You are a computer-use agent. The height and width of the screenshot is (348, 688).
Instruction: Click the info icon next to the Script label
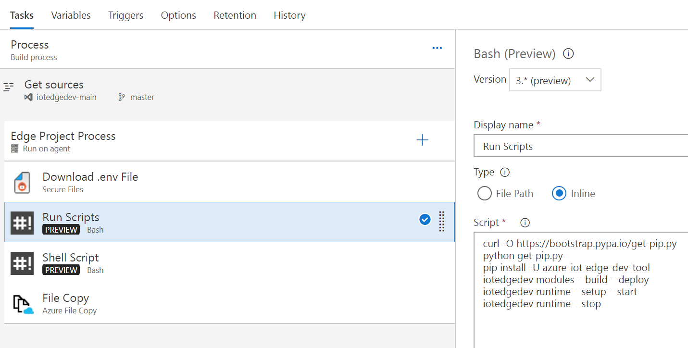525,223
